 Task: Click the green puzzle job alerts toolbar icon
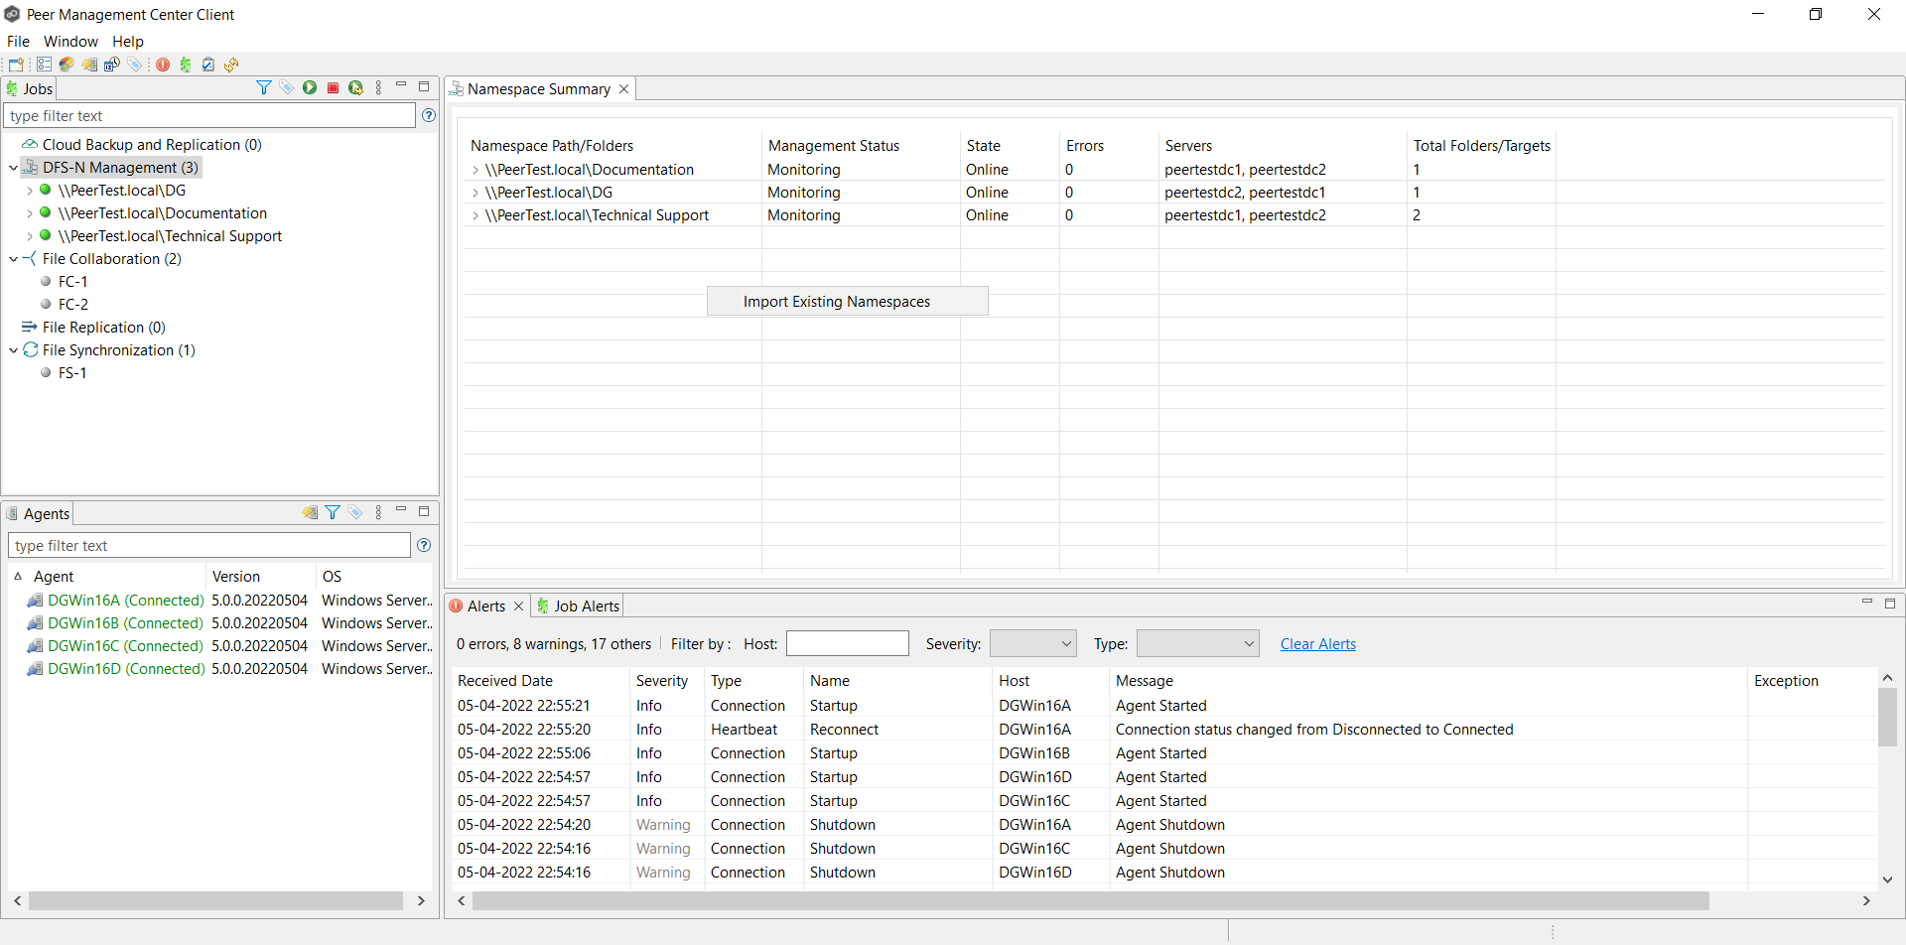click(x=186, y=65)
